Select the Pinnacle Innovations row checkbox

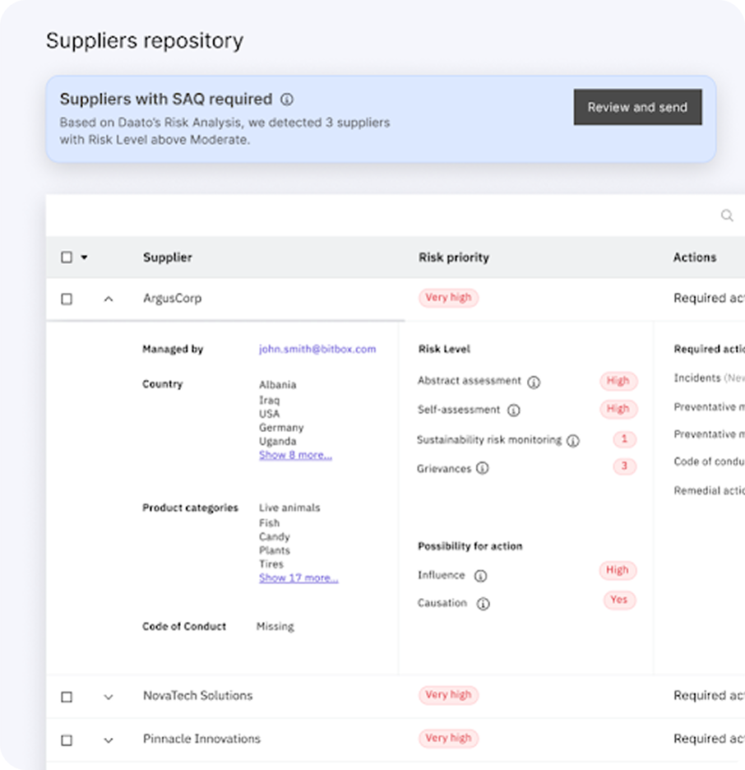pos(67,740)
